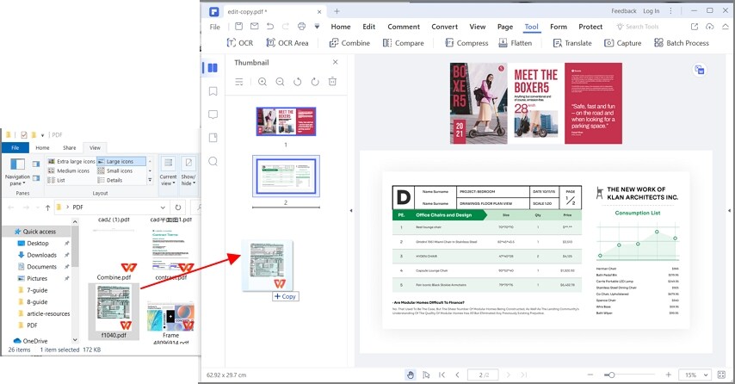
Task: Open the Combine PDF tool
Action: (x=349, y=43)
